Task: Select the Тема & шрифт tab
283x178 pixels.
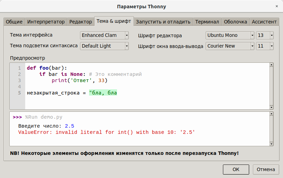Action: [x=114, y=21]
